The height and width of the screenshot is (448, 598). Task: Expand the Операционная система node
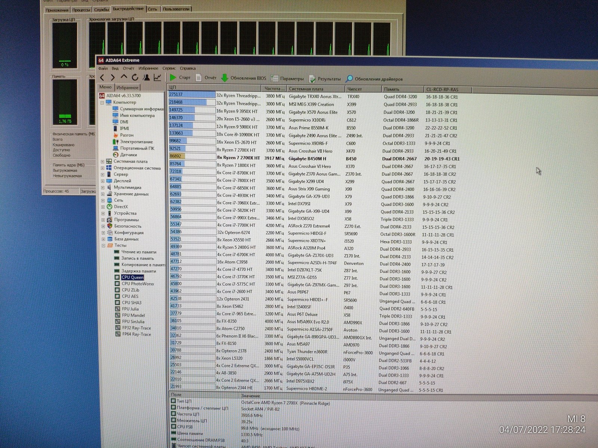[x=102, y=168]
